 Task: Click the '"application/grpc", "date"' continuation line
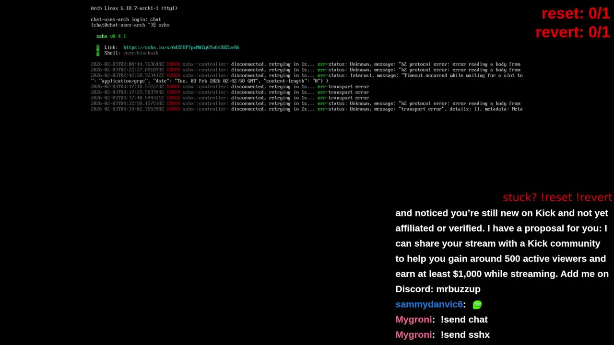(x=209, y=81)
